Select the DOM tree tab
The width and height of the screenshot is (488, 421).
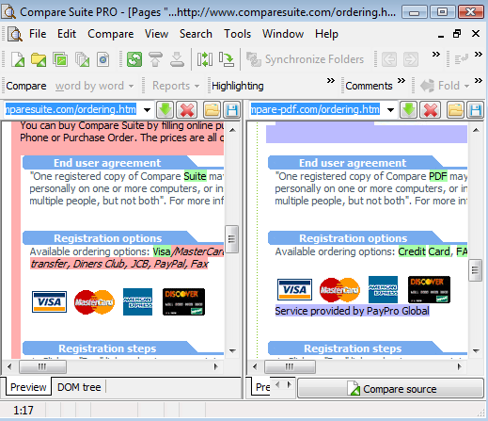(79, 387)
